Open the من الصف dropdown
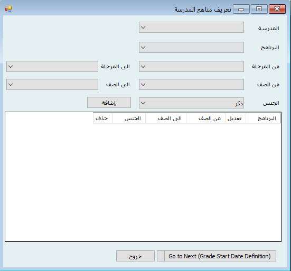 (x=191, y=85)
